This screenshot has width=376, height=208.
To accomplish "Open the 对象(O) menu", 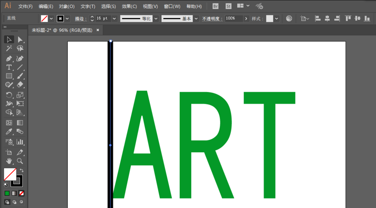I will [67, 6].
